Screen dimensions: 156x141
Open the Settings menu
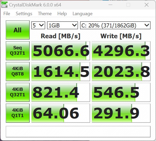coord(24,14)
